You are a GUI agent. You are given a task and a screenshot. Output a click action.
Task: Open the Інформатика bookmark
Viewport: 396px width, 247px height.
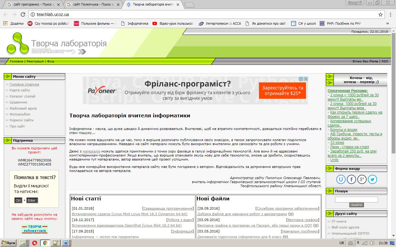coord(134,23)
